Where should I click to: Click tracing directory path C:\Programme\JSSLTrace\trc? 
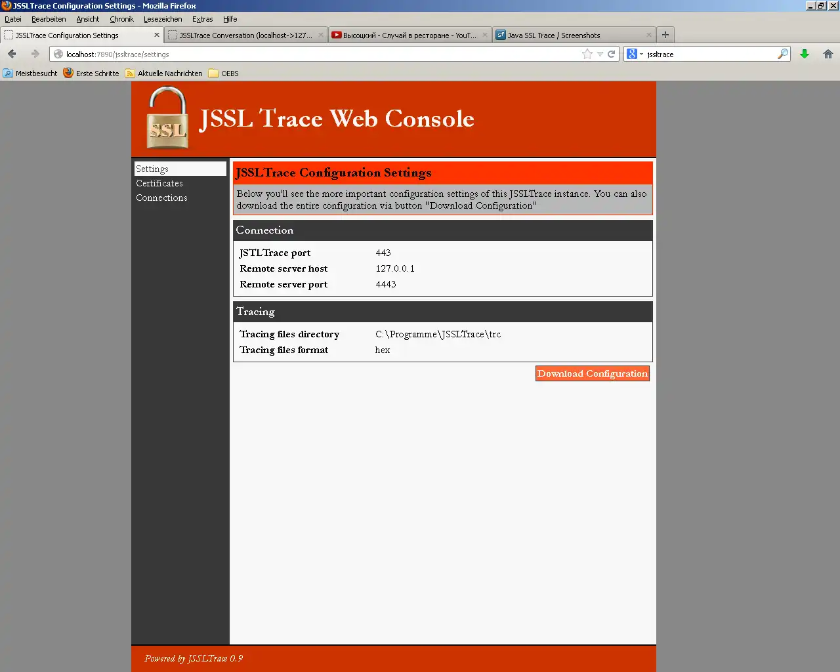438,334
